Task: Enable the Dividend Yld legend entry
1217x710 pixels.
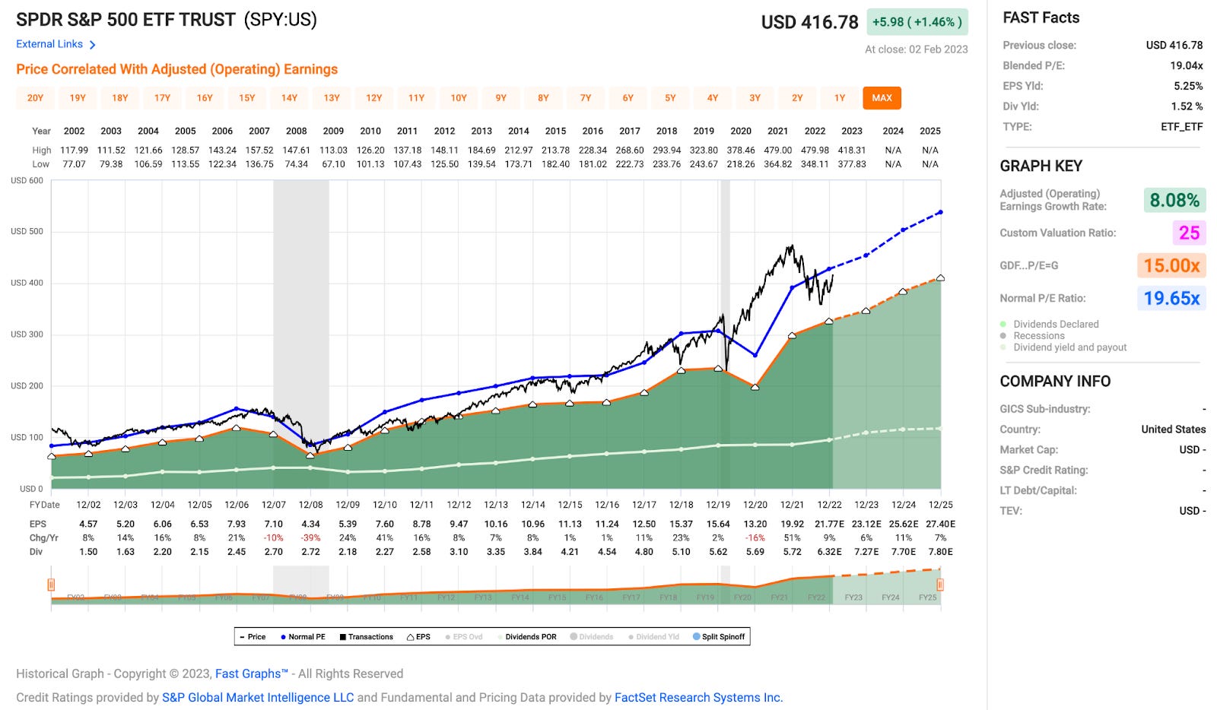Action: tap(654, 637)
